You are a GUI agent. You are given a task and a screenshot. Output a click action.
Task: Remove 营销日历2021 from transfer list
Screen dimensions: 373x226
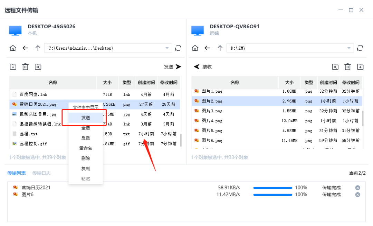pos(357,188)
